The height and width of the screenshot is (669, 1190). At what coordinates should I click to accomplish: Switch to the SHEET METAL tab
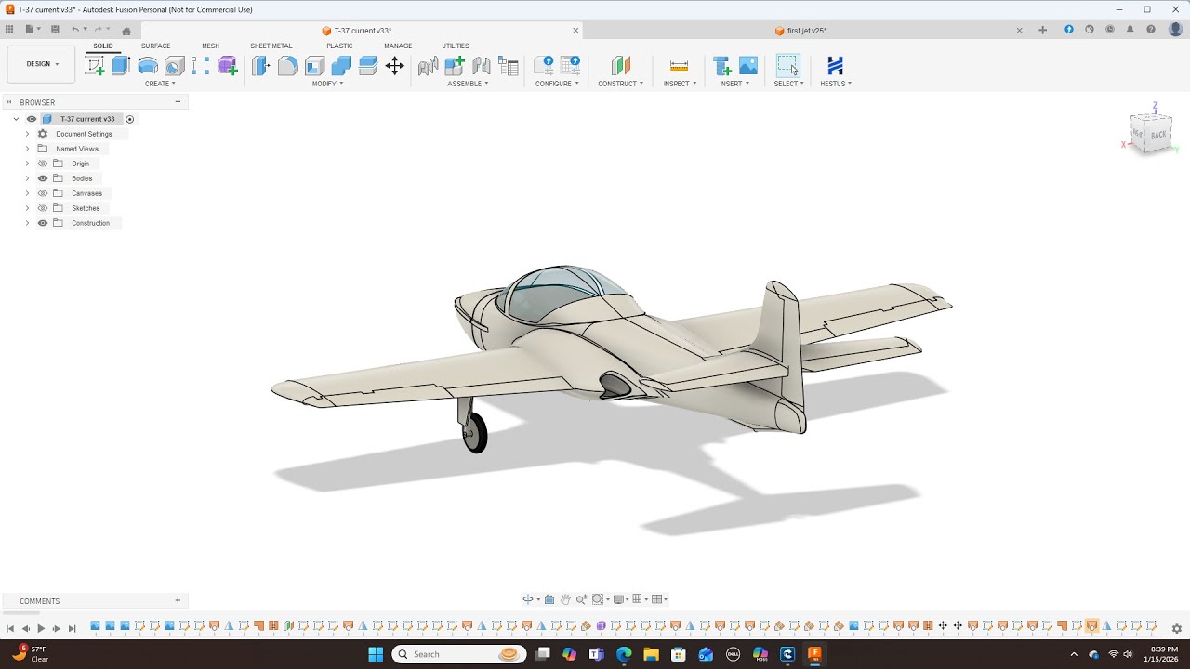coord(271,46)
